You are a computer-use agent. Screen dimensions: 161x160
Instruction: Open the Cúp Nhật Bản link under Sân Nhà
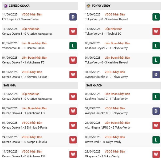pos(30,94)
